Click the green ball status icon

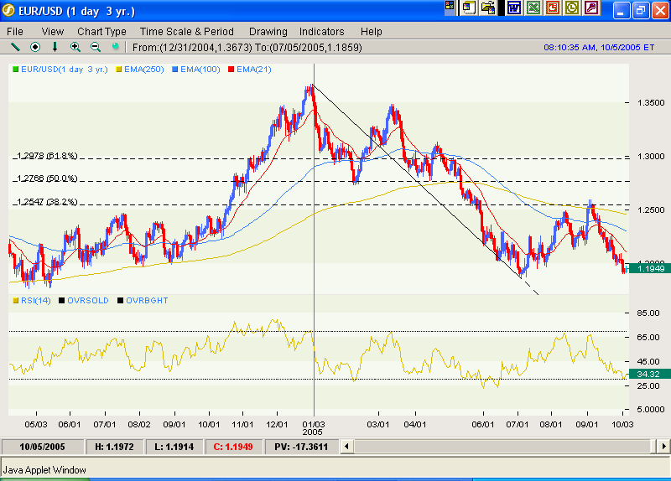coord(116,47)
